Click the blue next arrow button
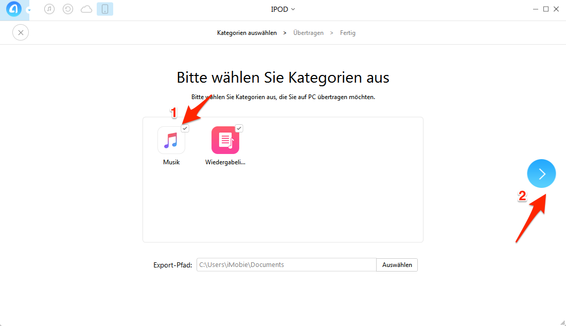Screen dimensions: 566x326 (x=541, y=174)
